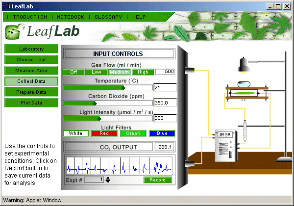Click the Java icon in title bar
Viewport: 294px width, 206px height.
pos(5,5)
